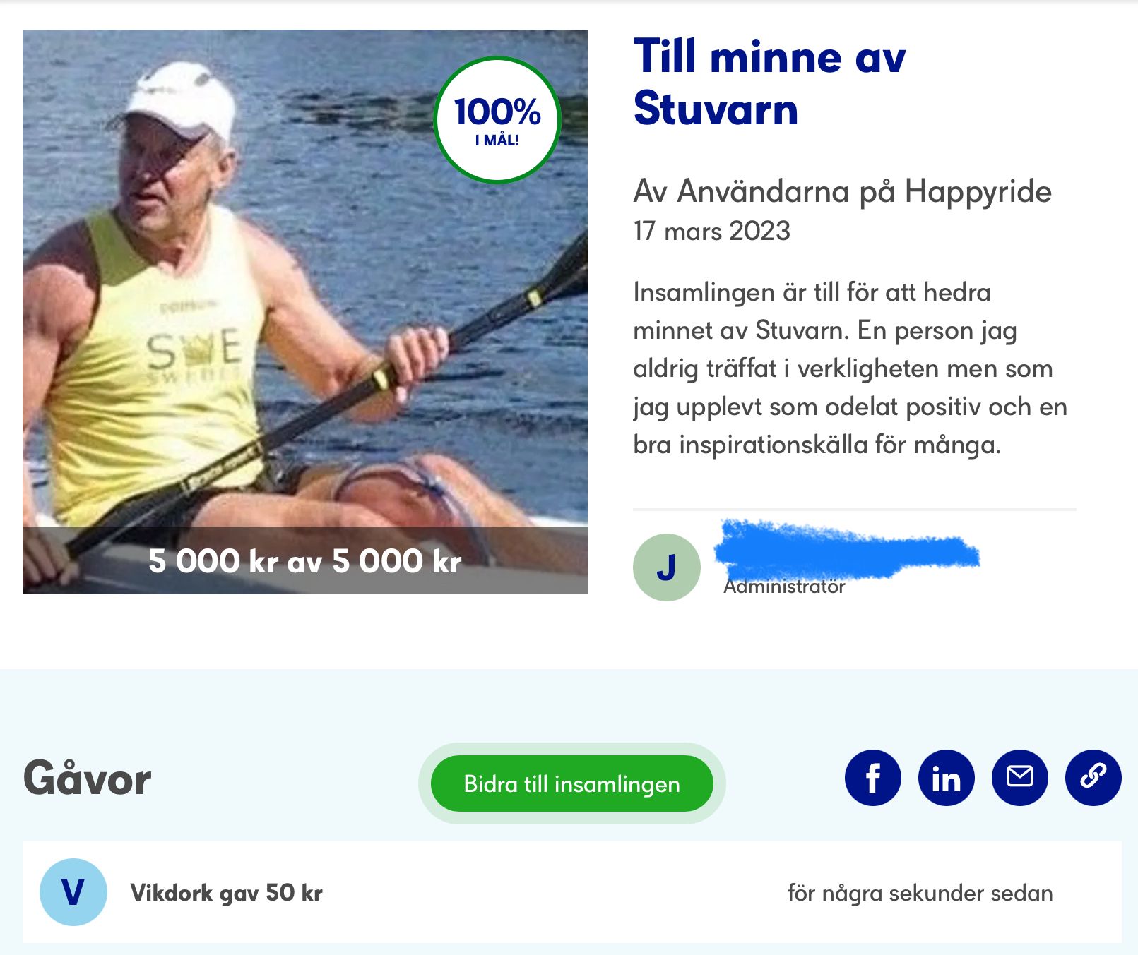Click the 100% I MÅL badge

(x=497, y=120)
